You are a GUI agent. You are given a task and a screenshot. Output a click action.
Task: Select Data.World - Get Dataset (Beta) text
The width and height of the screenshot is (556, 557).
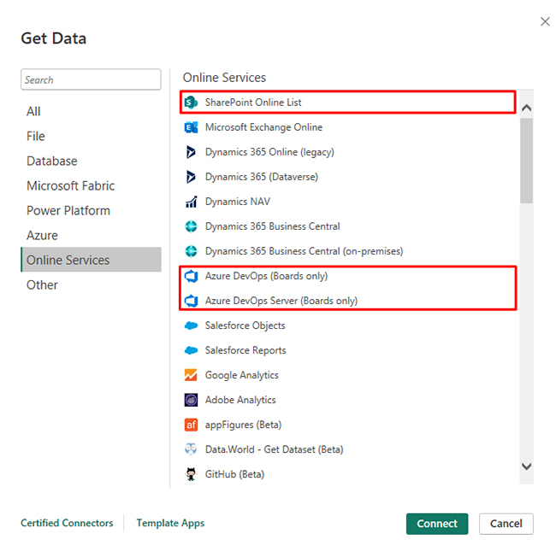coord(275,449)
